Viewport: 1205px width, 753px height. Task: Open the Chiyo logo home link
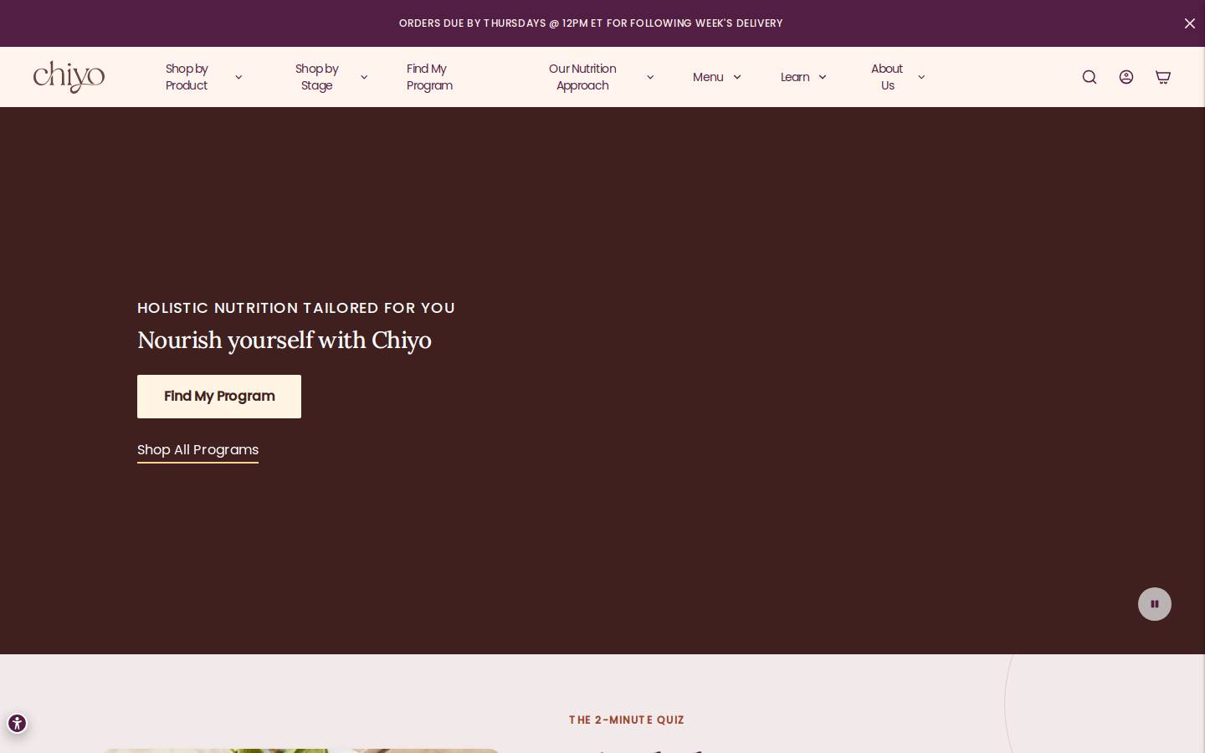pyautogui.click(x=69, y=77)
